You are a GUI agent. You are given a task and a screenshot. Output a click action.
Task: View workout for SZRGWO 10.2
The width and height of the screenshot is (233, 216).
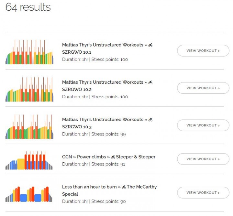click(x=203, y=88)
